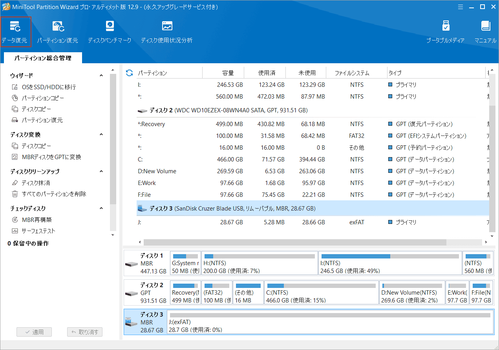Click the horizontal scrollbar of partition list

coord(295,242)
